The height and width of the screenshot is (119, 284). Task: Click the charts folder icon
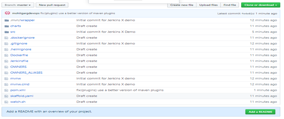click(x=7, y=26)
